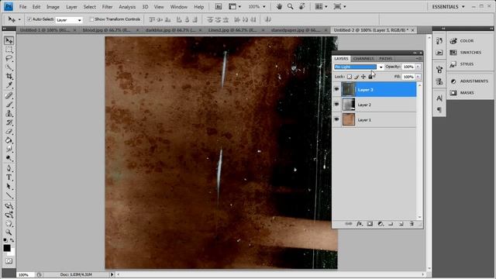The width and height of the screenshot is (496, 279).
Task: Select the Path Selection tool
Action: (9, 186)
